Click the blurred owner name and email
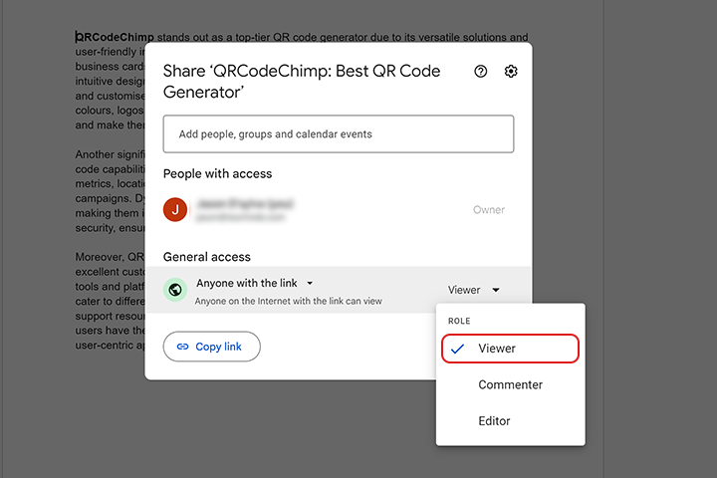The width and height of the screenshot is (717, 478). [245, 208]
